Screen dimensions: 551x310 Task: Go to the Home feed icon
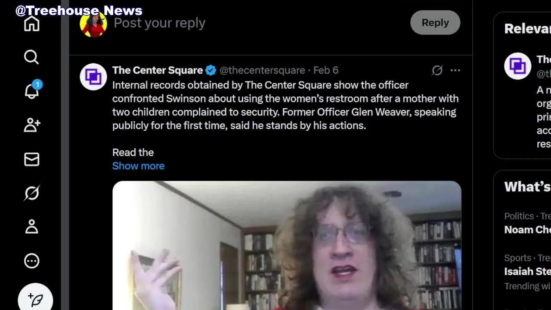(x=31, y=24)
